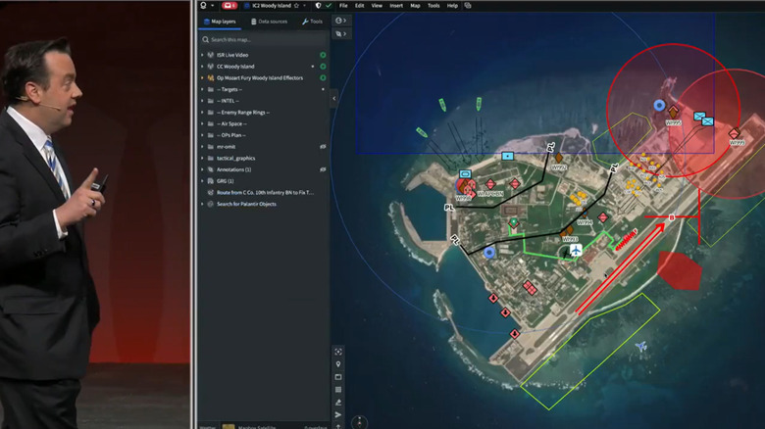Expand the GRG (1) layer
765x429 pixels.
pos(202,181)
